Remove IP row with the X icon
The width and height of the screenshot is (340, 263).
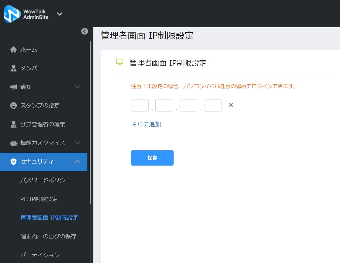pyautogui.click(x=231, y=105)
